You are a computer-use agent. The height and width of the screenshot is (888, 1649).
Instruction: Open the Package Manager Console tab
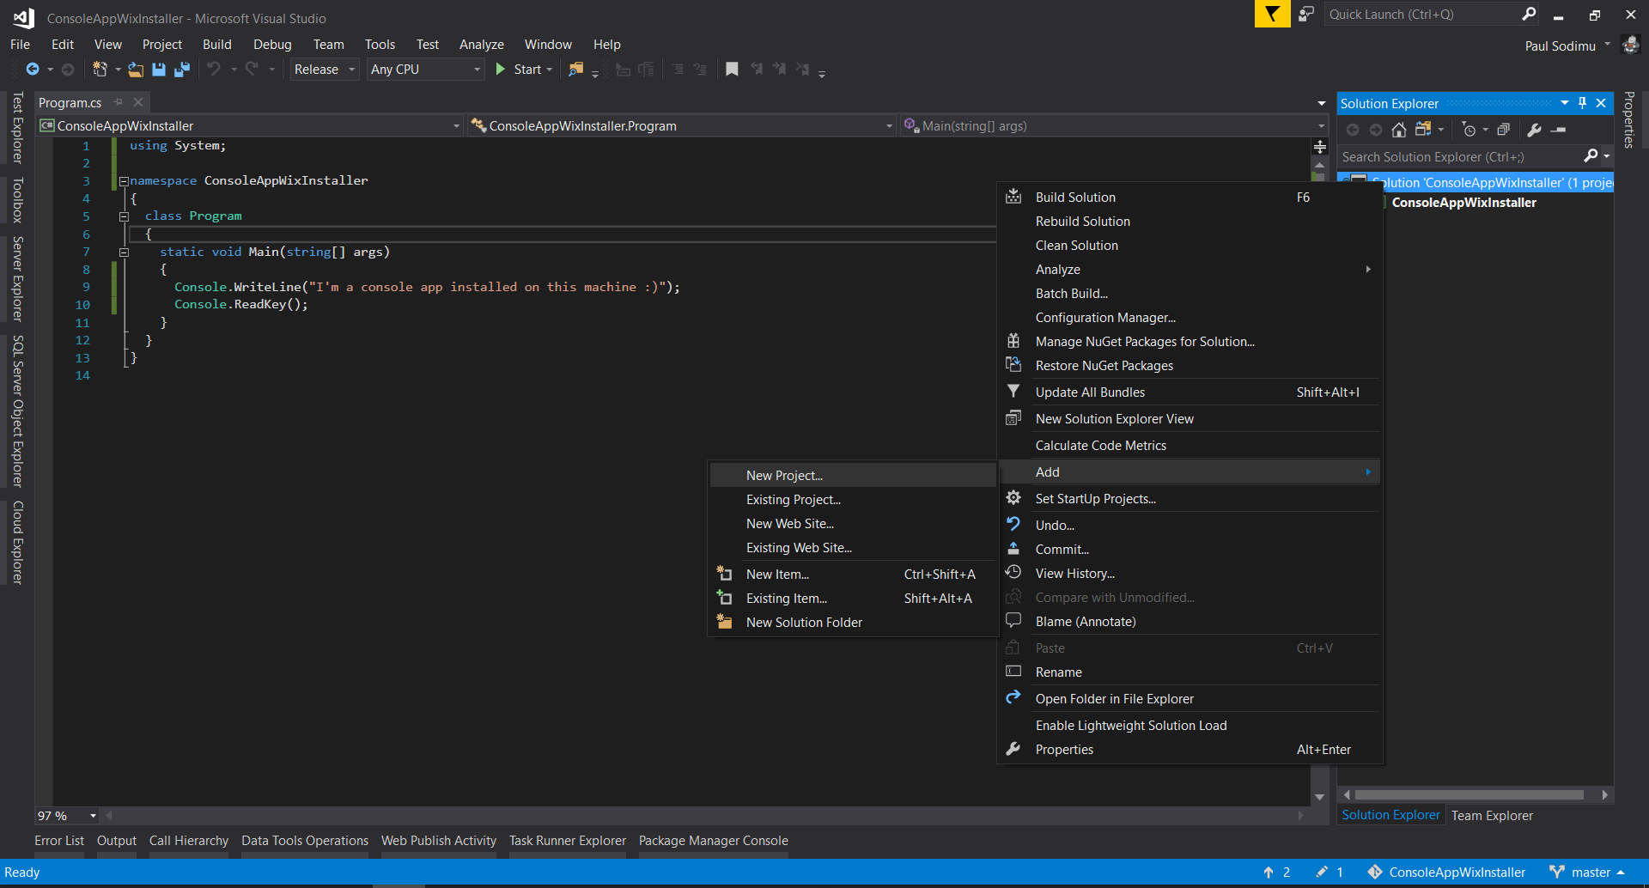tap(713, 841)
